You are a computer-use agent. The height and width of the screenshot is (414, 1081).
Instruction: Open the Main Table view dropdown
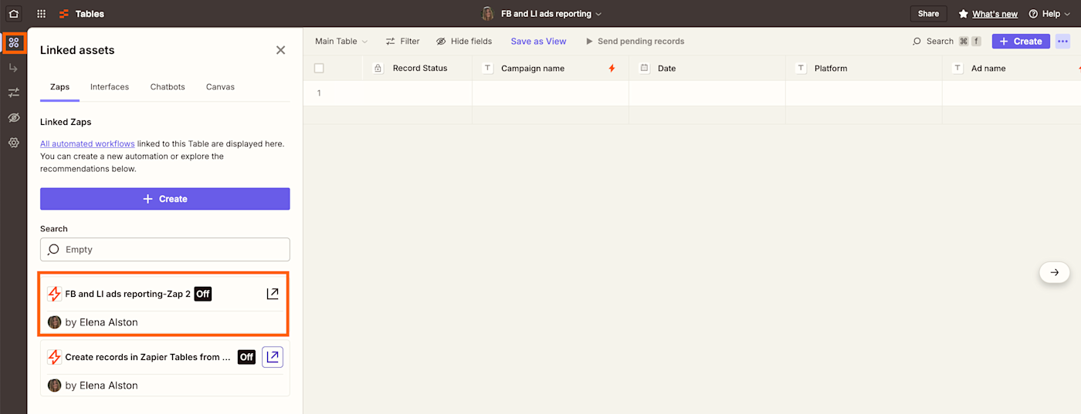[x=341, y=42]
